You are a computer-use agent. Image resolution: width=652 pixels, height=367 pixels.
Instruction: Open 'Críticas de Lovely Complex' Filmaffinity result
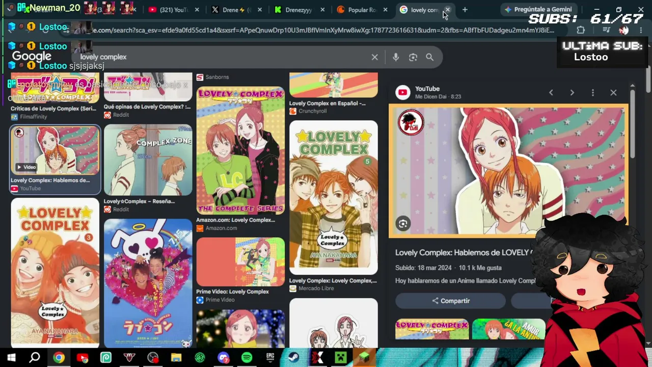[x=53, y=109]
